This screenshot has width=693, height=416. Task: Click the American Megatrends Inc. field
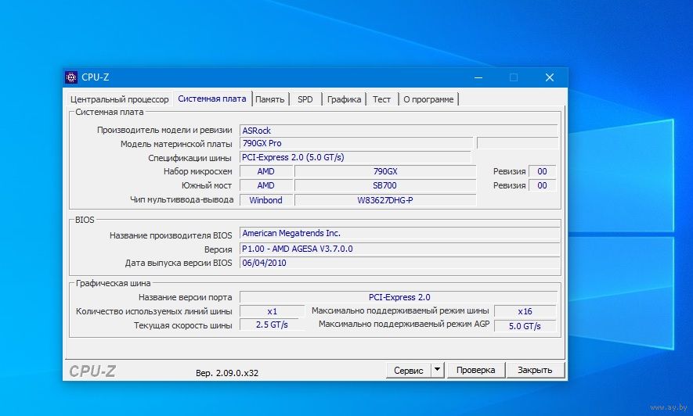pyautogui.click(x=399, y=233)
